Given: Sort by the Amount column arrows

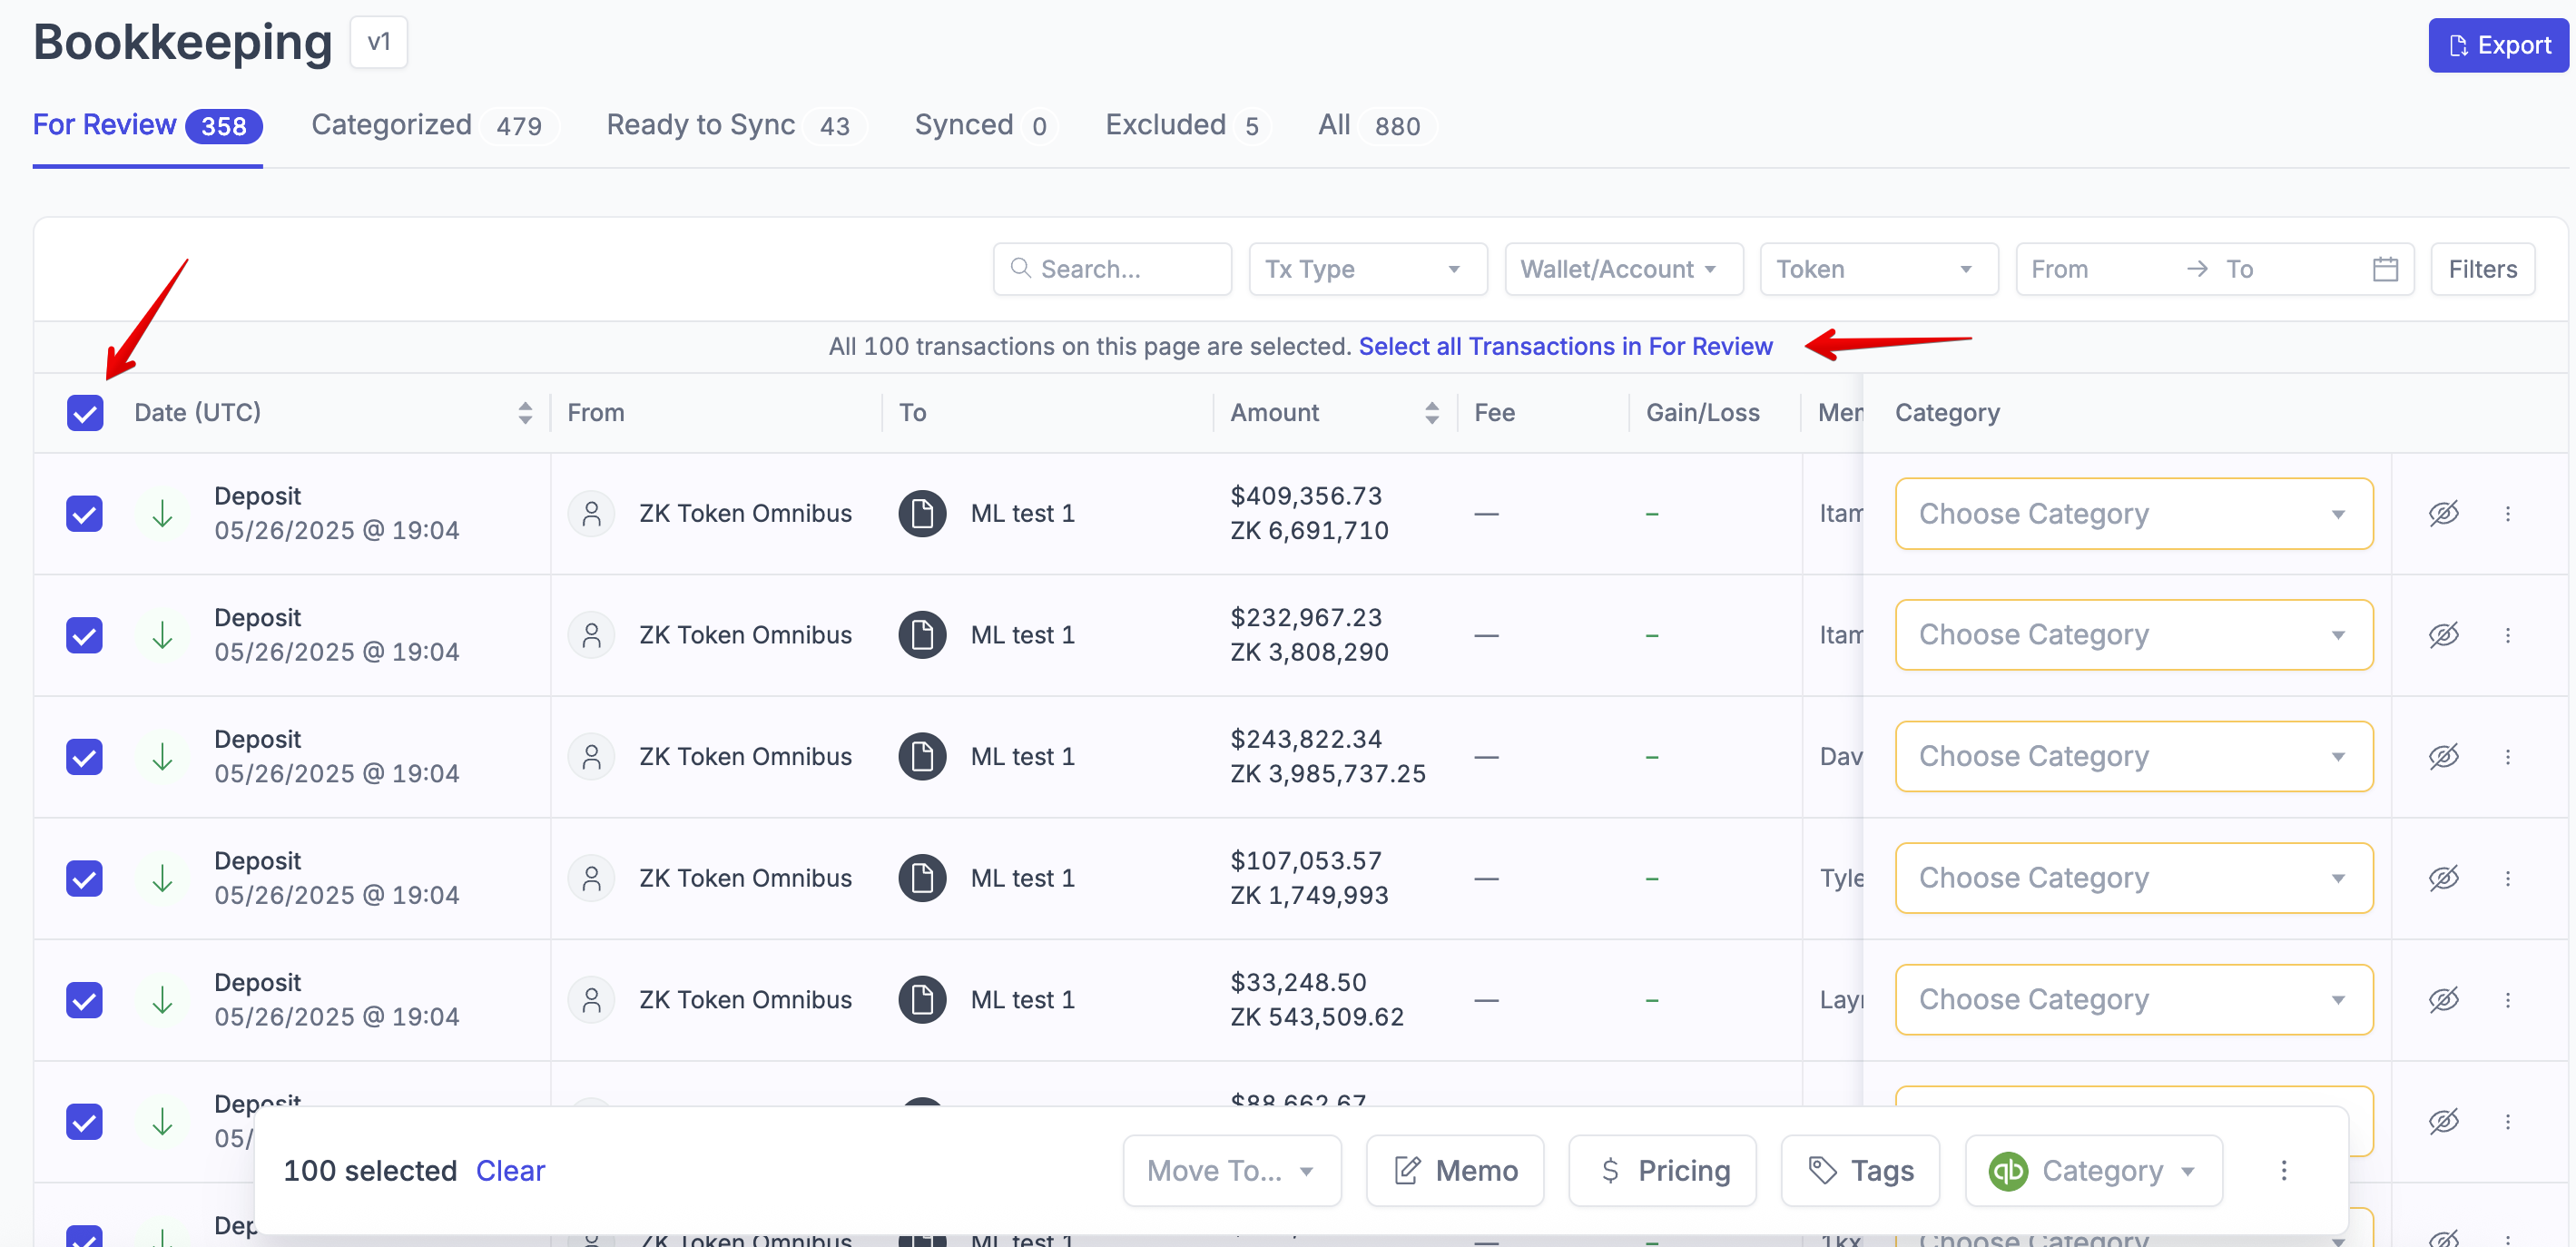Looking at the screenshot, I should [x=1431, y=412].
